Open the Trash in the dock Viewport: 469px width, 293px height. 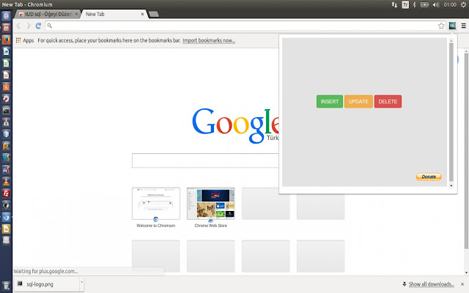6,285
